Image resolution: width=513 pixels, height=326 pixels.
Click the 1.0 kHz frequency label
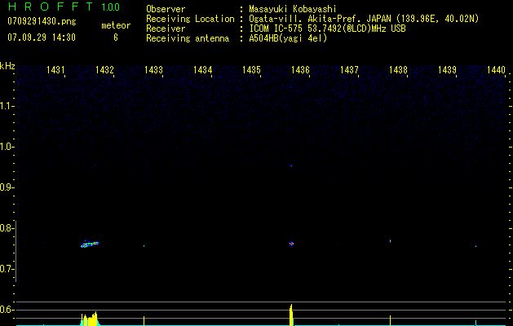(7, 147)
